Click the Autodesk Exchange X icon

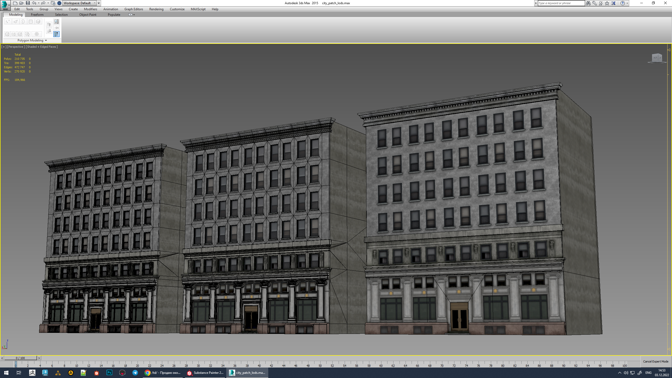click(x=613, y=3)
